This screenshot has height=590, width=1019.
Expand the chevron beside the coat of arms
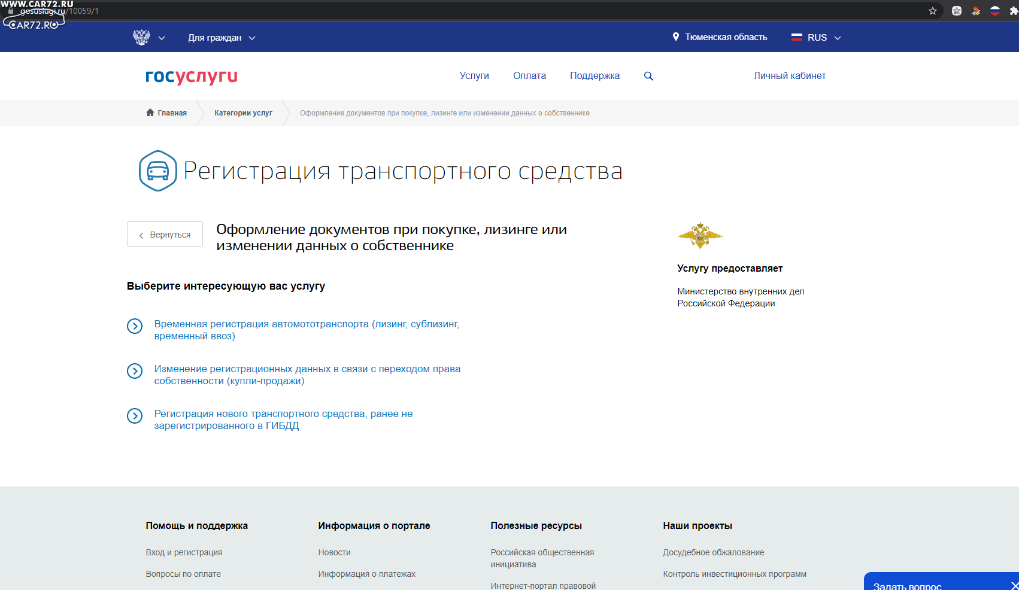pyautogui.click(x=162, y=38)
